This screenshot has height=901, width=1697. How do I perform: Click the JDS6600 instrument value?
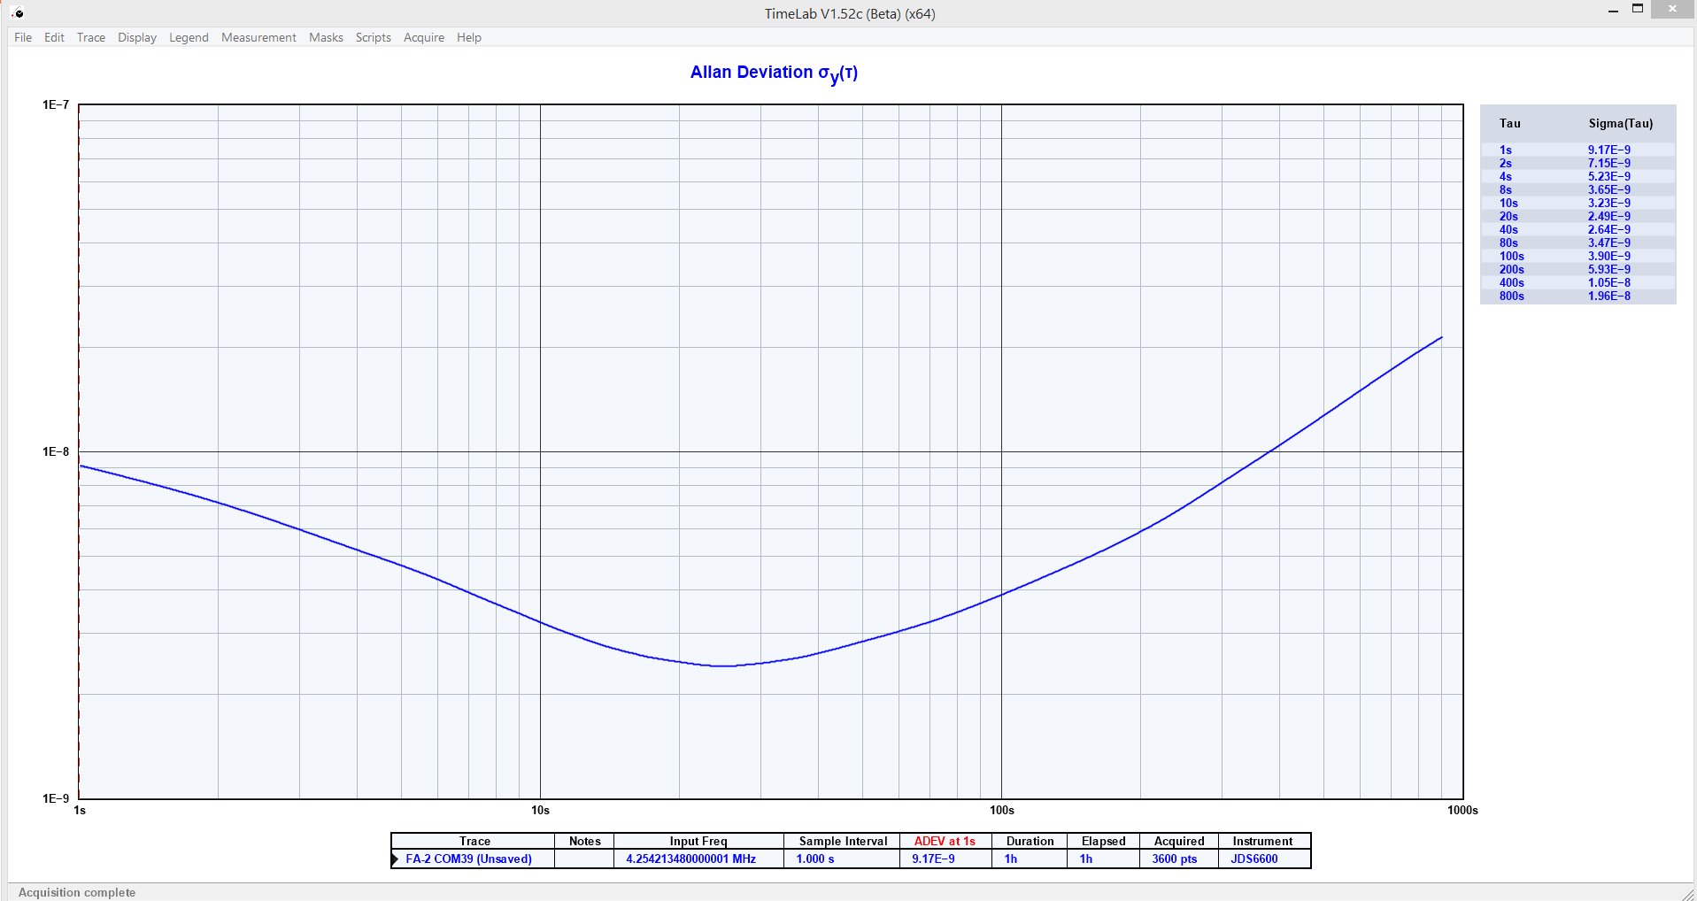click(x=1253, y=859)
